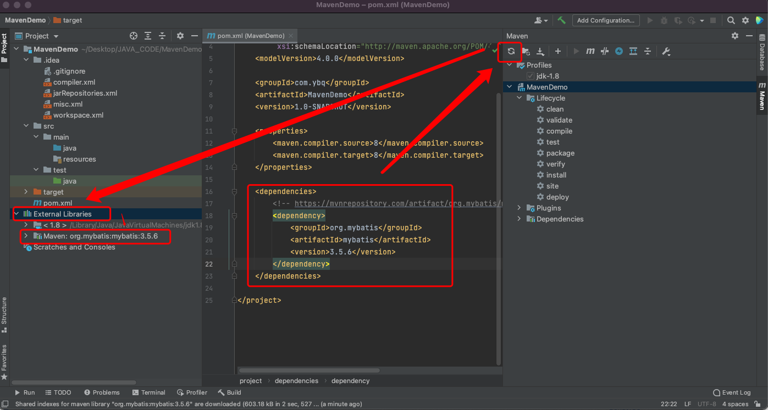
Task: Collapse Profiles node in Maven panel
Action: (510, 65)
